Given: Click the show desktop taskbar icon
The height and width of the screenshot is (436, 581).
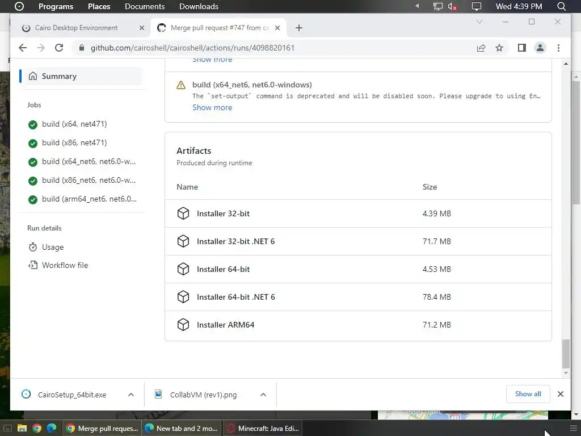Looking at the screenshot, I should [7, 429].
